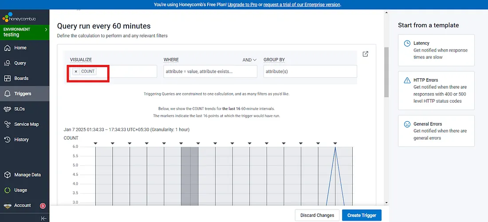Open the query in new window icon

pos(365,54)
